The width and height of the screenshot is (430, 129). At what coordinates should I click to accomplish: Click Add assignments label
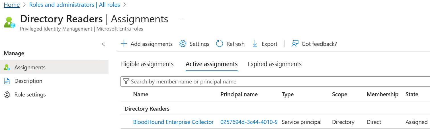[151, 44]
